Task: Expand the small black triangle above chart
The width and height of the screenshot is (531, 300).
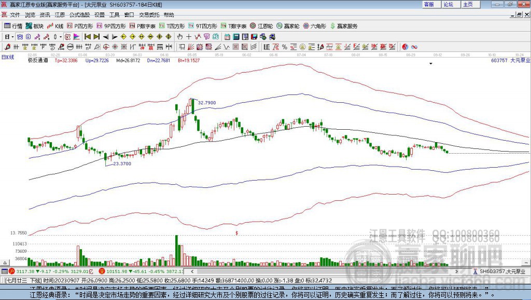Action: tap(430, 63)
